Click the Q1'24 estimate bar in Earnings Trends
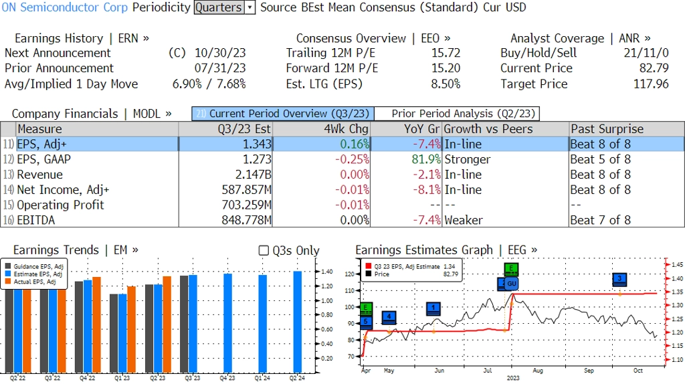Image resolution: width=685 pixels, height=384 pixels. (x=262, y=324)
